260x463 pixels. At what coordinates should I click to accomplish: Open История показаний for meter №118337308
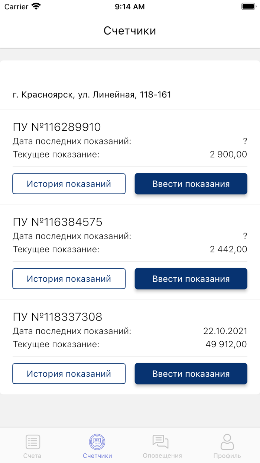click(x=69, y=373)
